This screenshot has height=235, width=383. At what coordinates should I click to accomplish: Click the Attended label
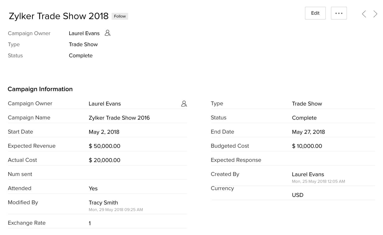pos(19,188)
